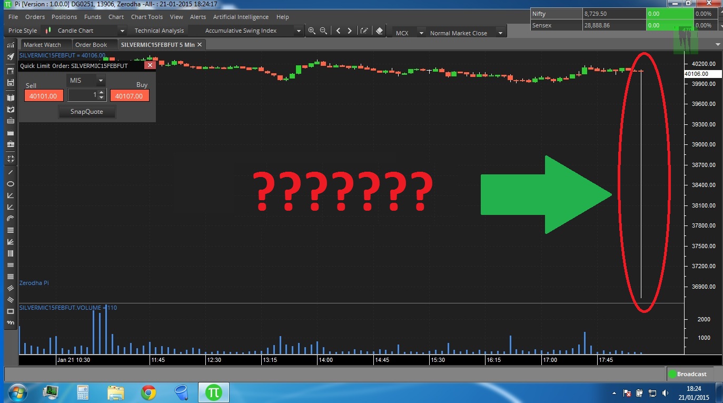Open the Accumulative Swing Index dropdown
The height and width of the screenshot is (403, 723).
coord(299,31)
